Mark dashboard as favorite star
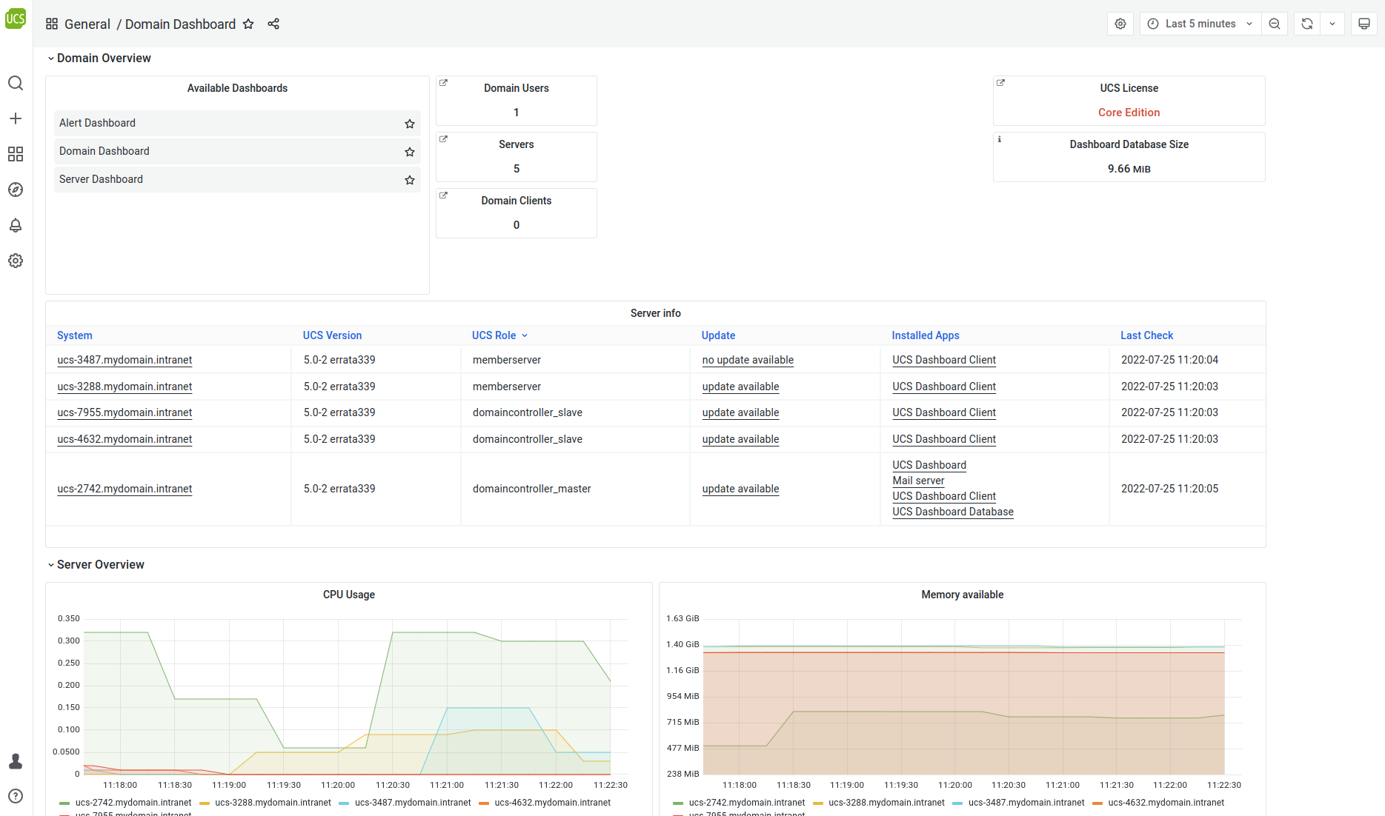This screenshot has width=1385, height=816. point(248,24)
